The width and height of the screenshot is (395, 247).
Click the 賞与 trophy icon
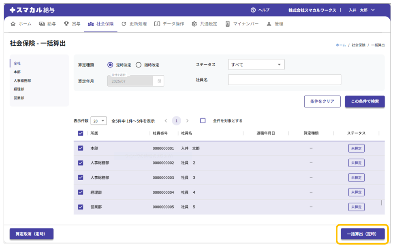(x=66, y=24)
